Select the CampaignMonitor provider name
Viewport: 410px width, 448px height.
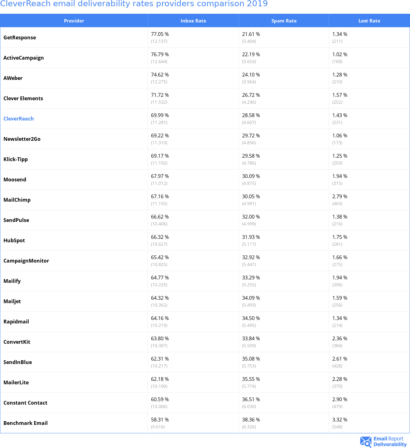(26, 261)
